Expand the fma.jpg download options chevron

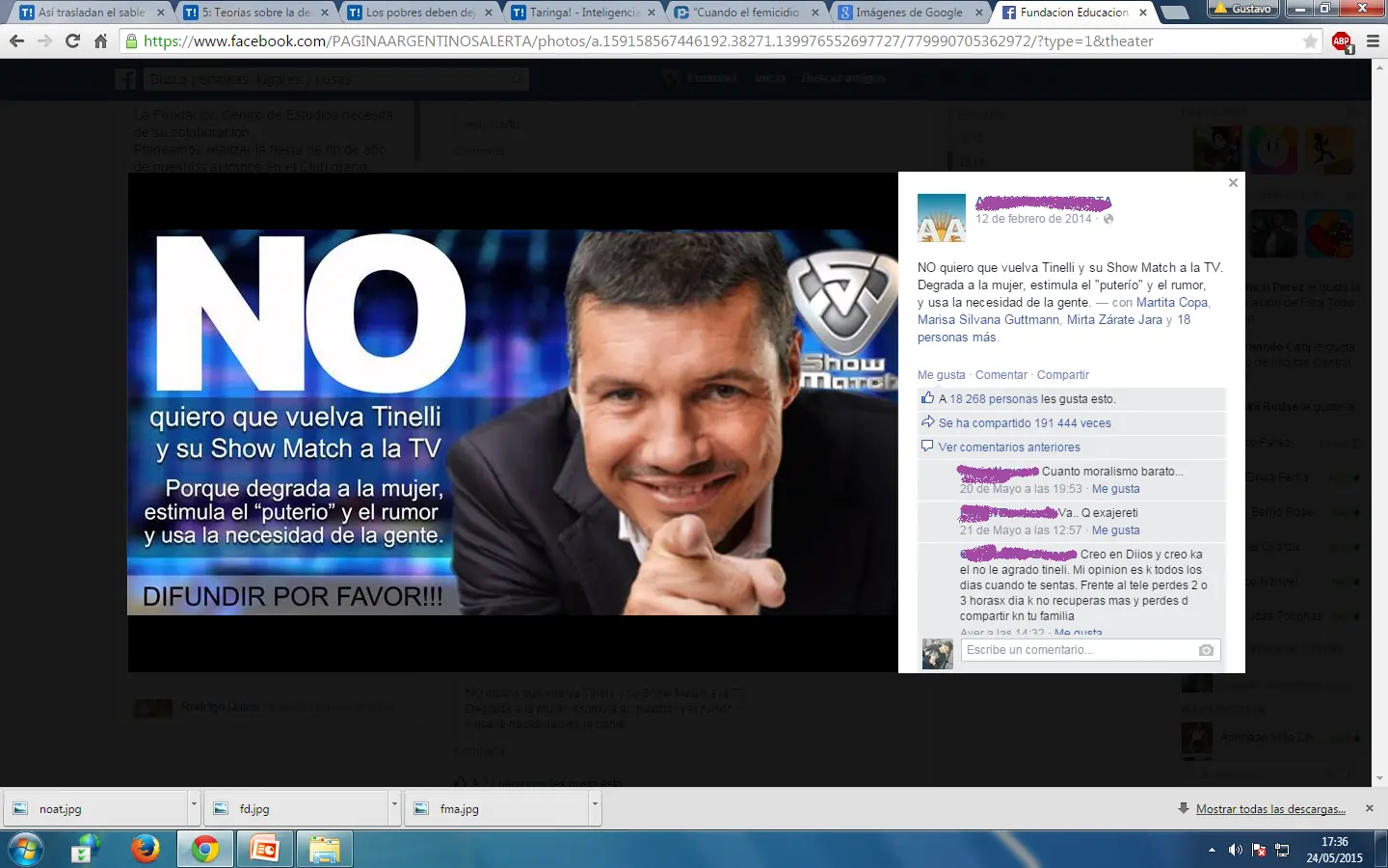595,808
